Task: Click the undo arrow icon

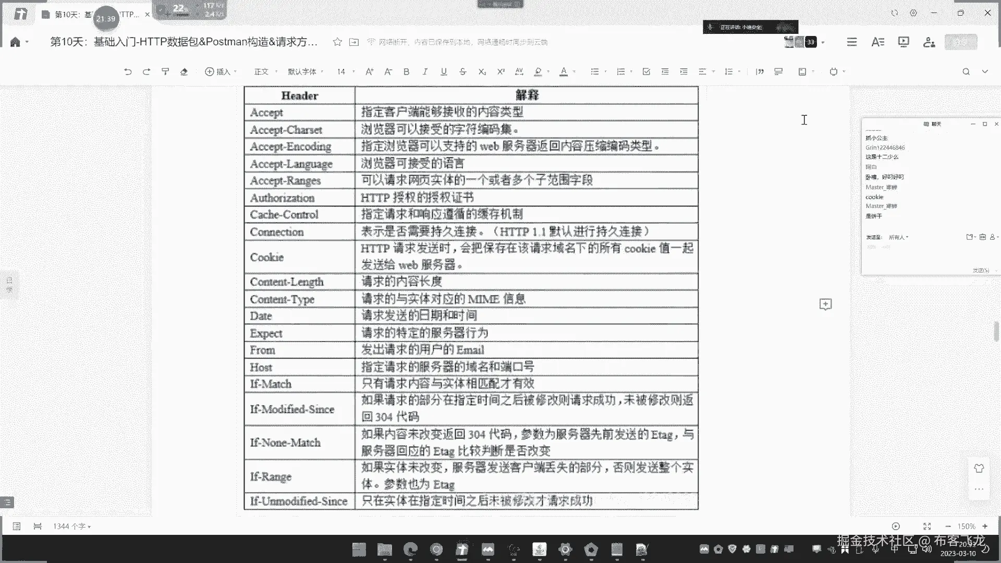Action: coord(128,71)
